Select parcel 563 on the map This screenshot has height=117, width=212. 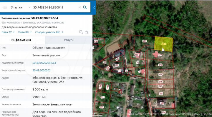(144, 41)
